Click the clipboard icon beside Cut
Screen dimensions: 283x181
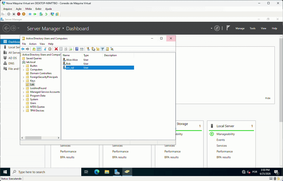pos(50,49)
